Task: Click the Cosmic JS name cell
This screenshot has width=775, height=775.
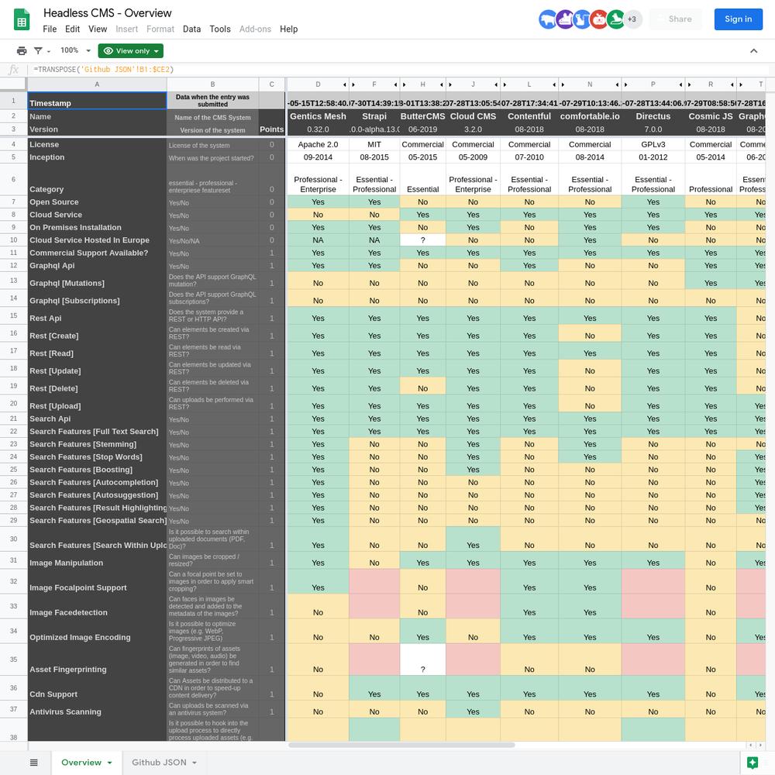Action: [x=710, y=116]
